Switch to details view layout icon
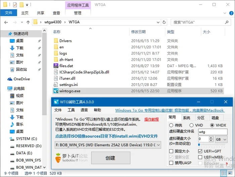 (x=224, y=173)
